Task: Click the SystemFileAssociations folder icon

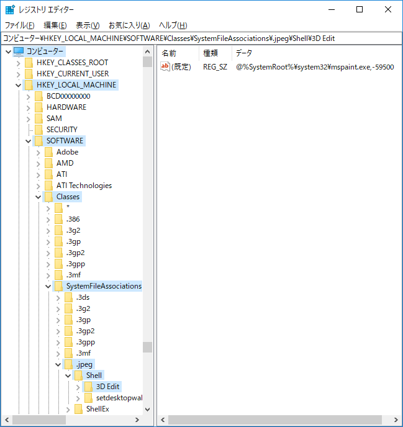Action: [58, 286]
